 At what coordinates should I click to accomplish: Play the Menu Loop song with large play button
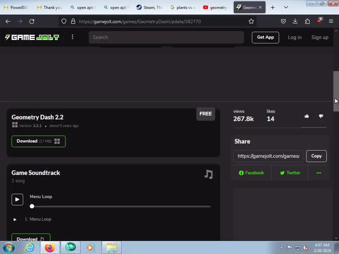click(17, 199)
